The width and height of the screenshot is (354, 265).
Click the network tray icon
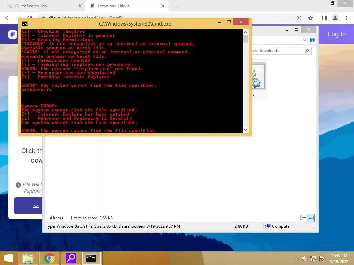313,258
